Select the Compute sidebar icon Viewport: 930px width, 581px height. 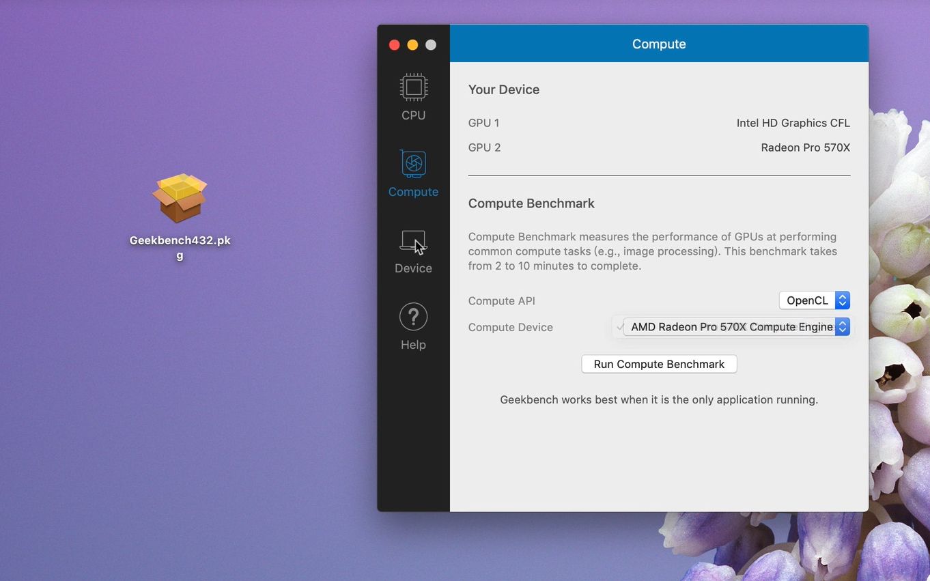(413, 164)
